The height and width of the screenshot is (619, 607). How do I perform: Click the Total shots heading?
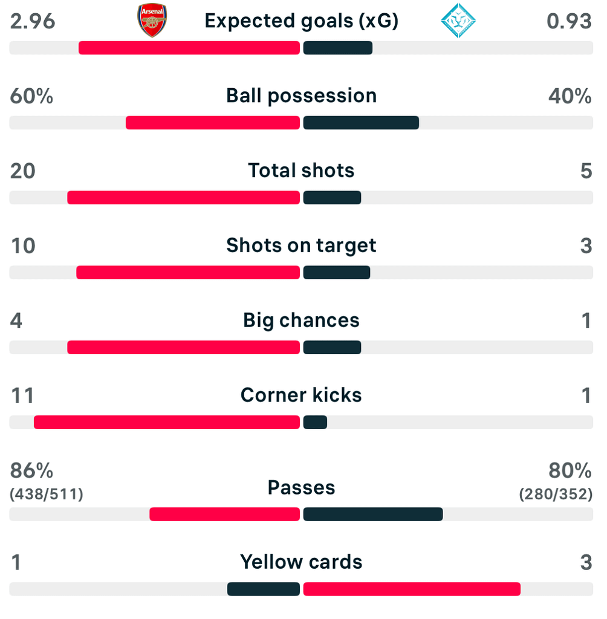(x=301, y=170)
